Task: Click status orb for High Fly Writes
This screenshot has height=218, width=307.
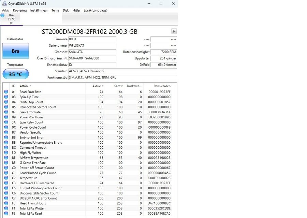Action: 6,152
